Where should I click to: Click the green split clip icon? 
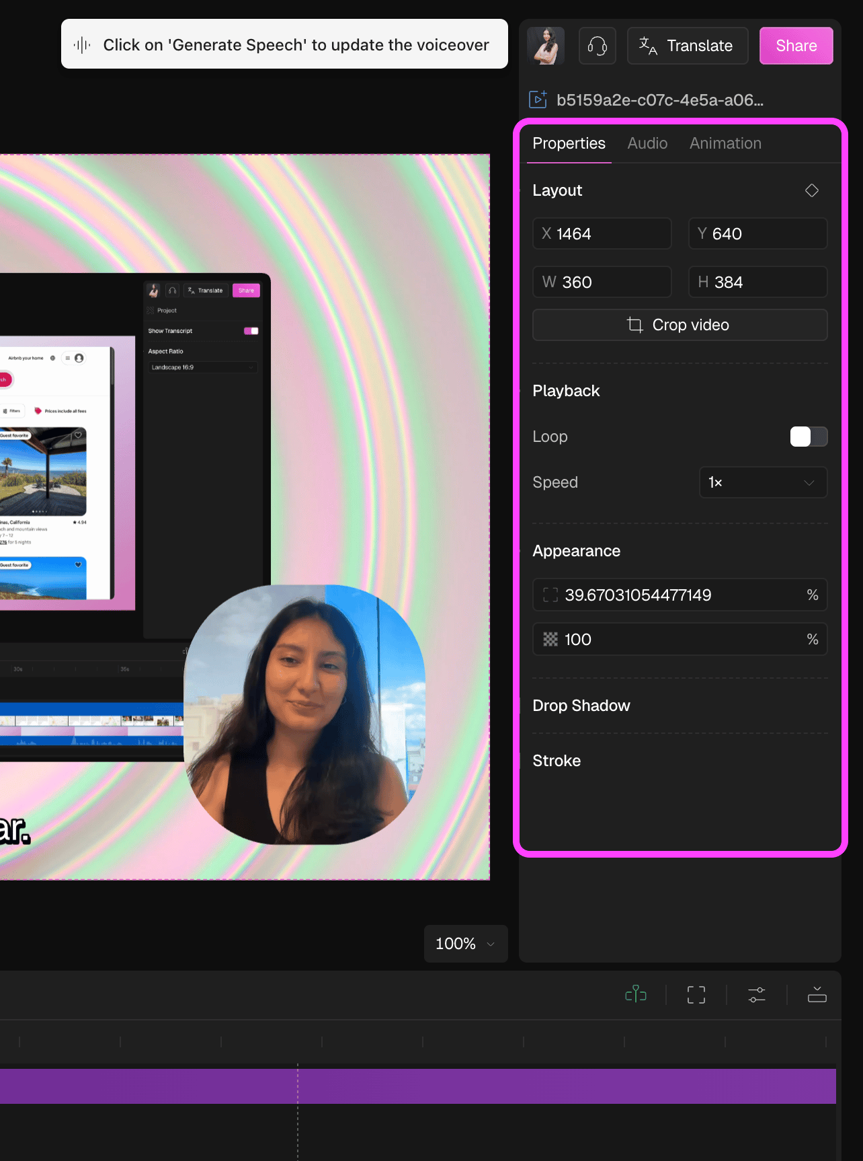636,994
